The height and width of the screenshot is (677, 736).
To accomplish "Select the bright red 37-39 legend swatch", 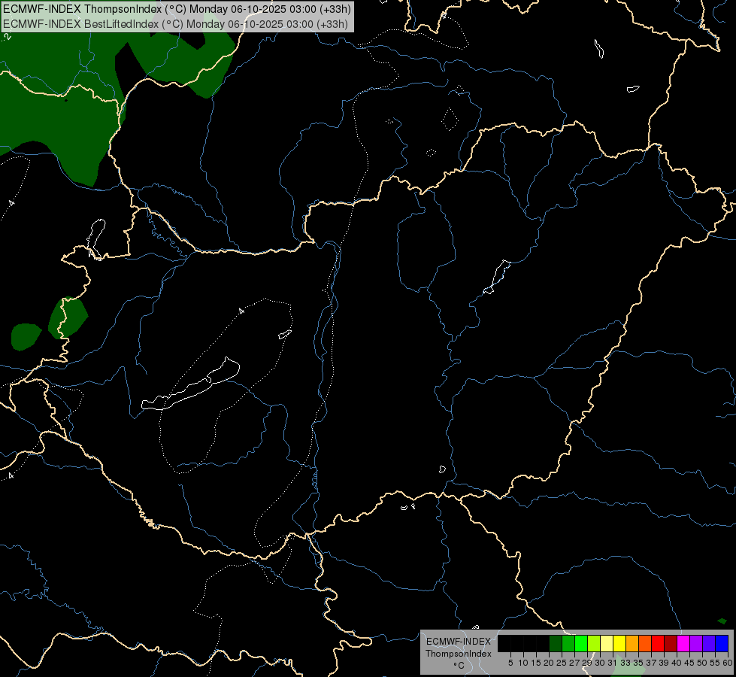I will click(658, 643).
